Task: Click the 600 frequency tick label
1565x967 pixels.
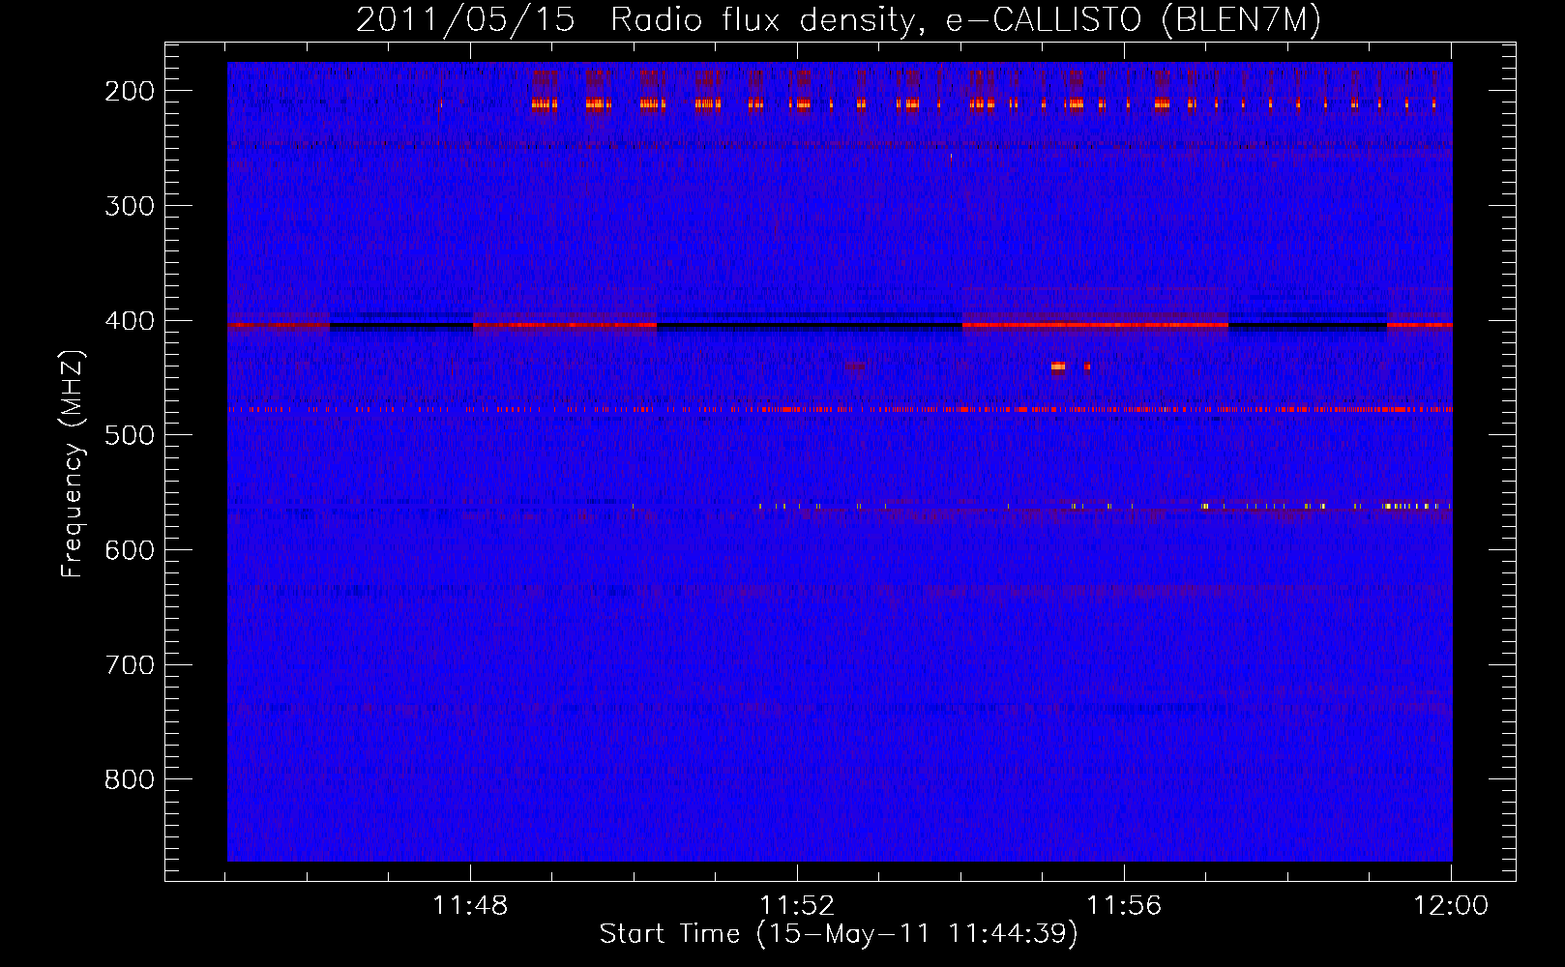Action: coord(130,550)
